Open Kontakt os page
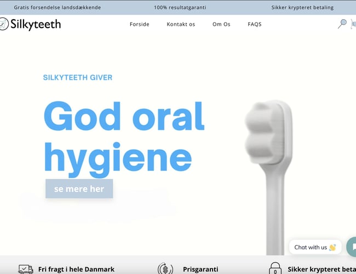This screenshot has width=356, height=274. [x=181, y=24]
